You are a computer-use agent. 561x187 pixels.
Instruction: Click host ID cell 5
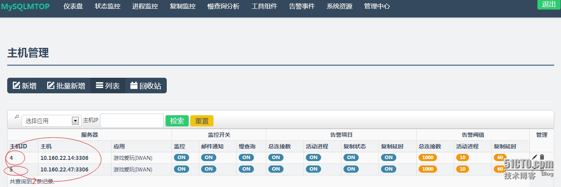point(23,169)
